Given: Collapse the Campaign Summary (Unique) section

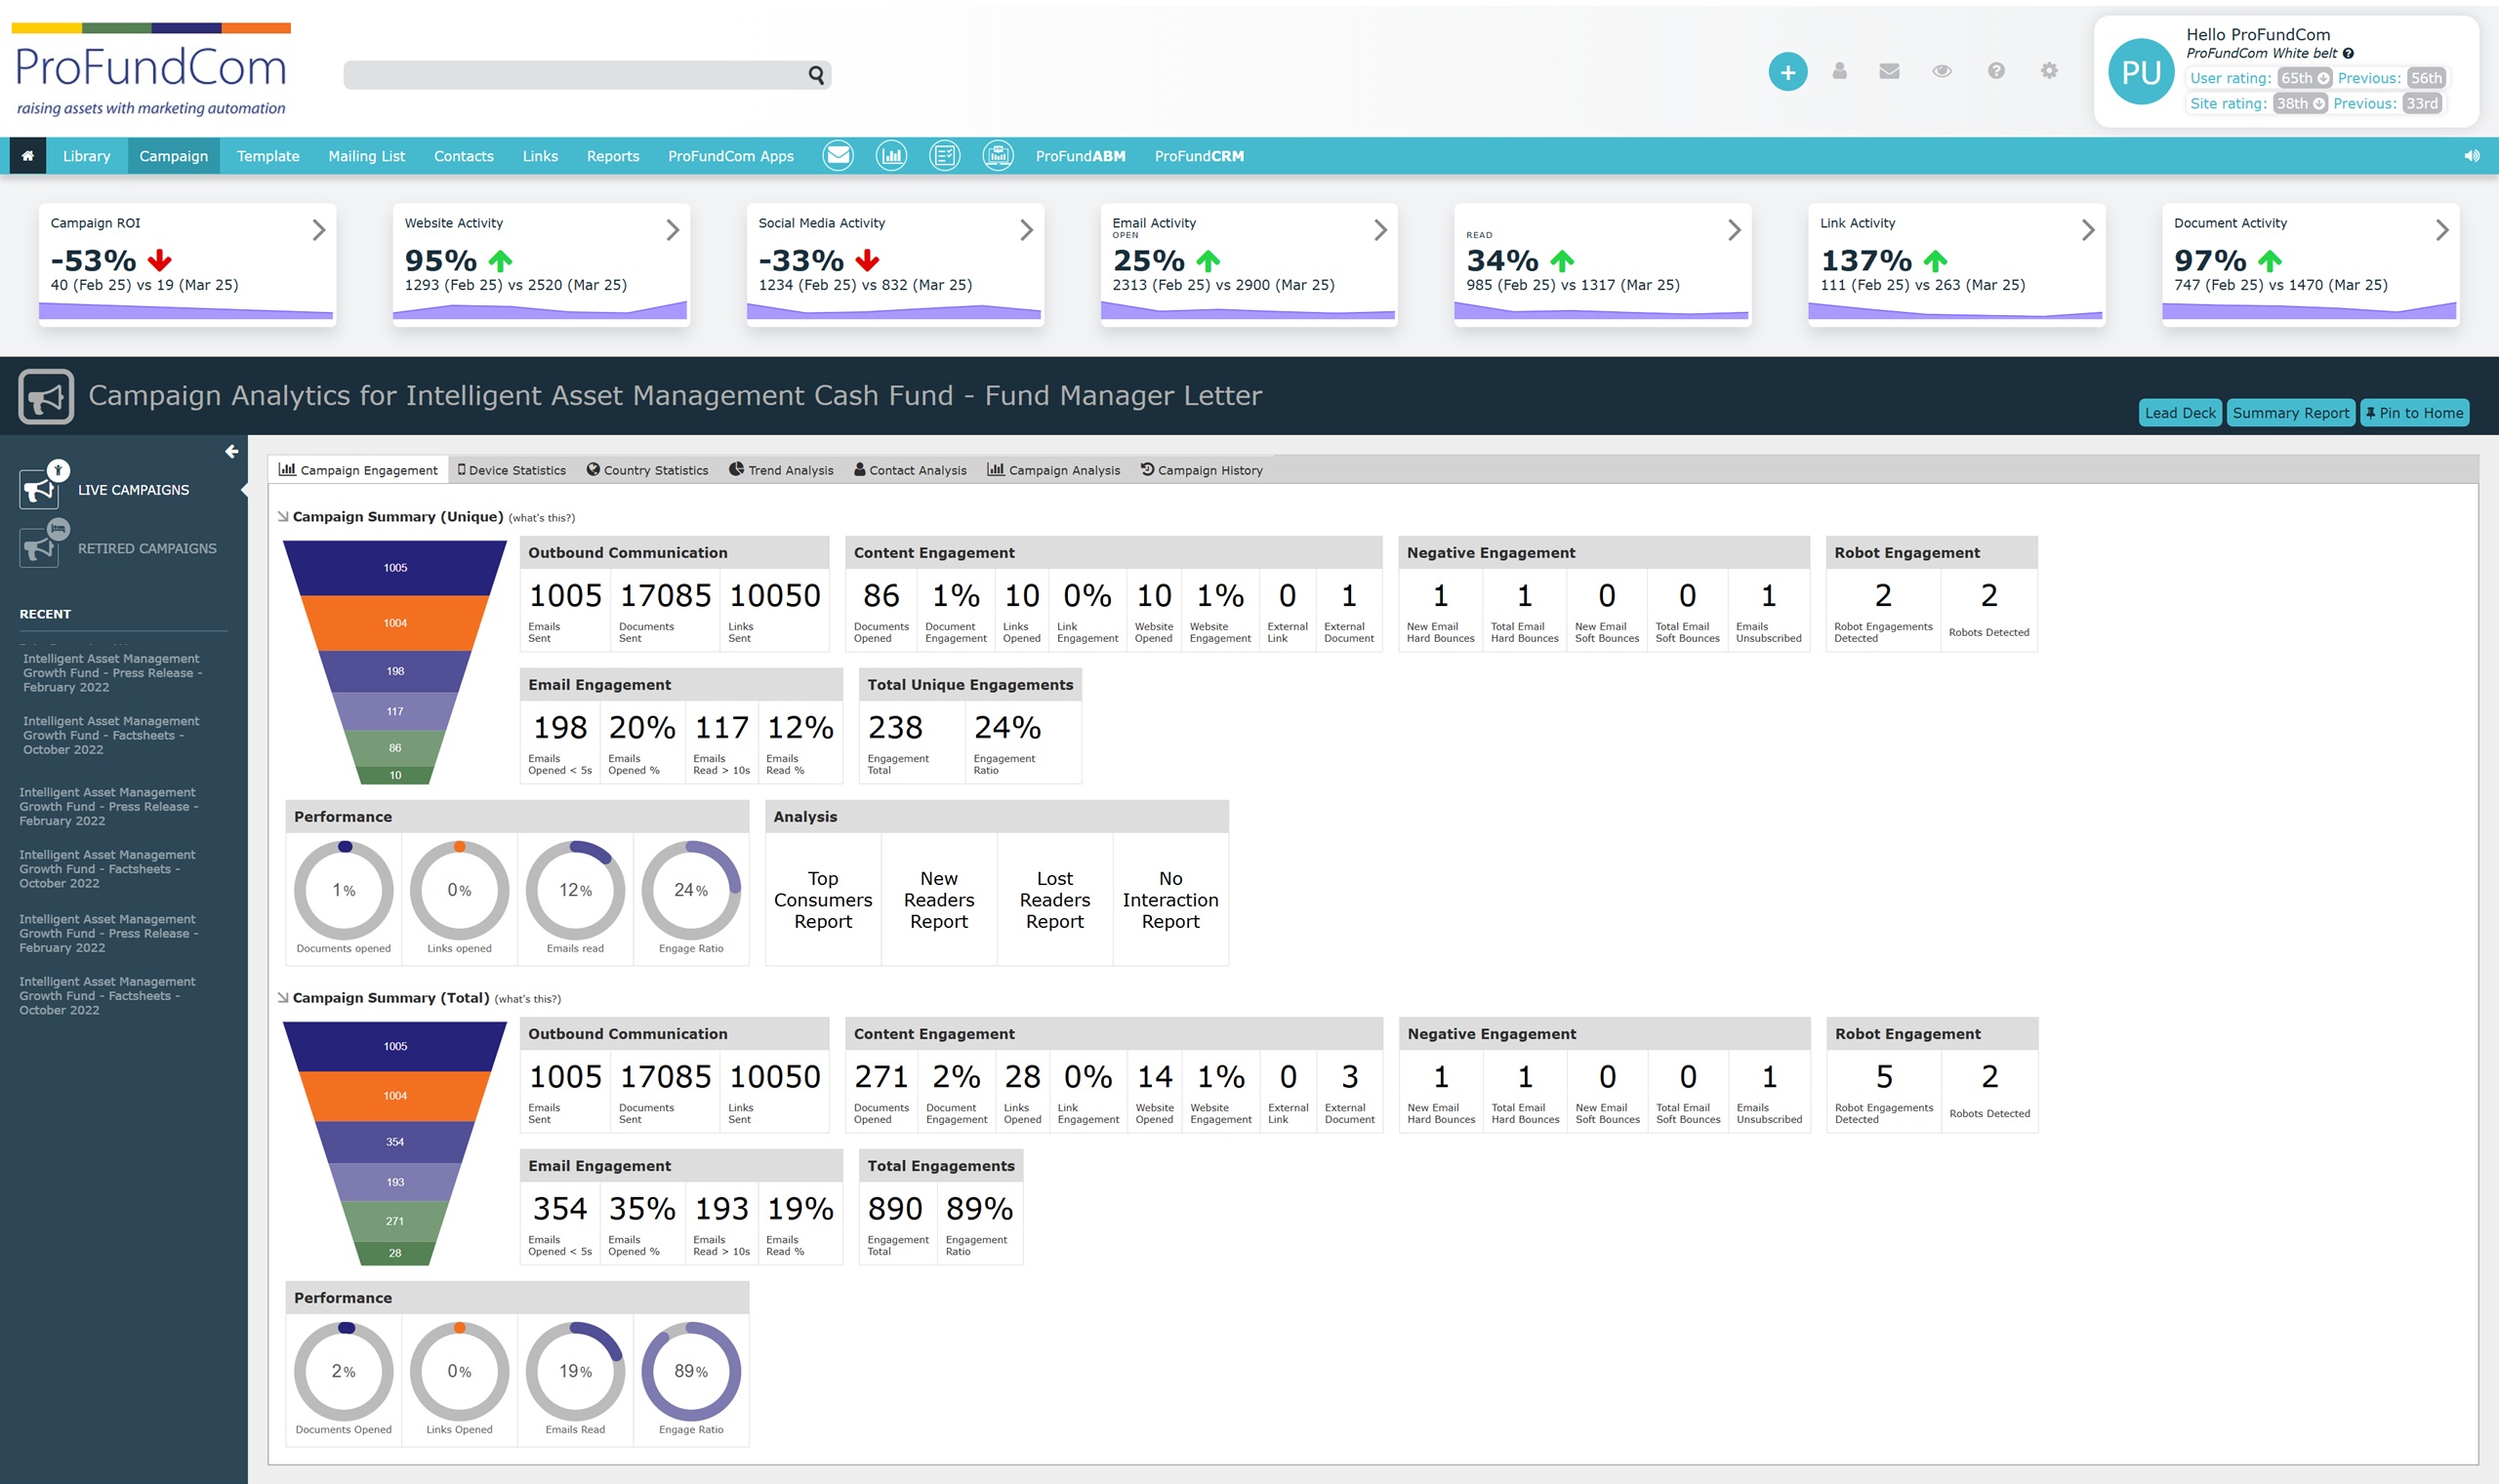Looking at the screenshot, I should coord(283,517).
